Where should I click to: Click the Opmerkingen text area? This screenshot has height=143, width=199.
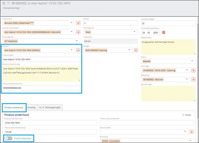coord(168,94)
